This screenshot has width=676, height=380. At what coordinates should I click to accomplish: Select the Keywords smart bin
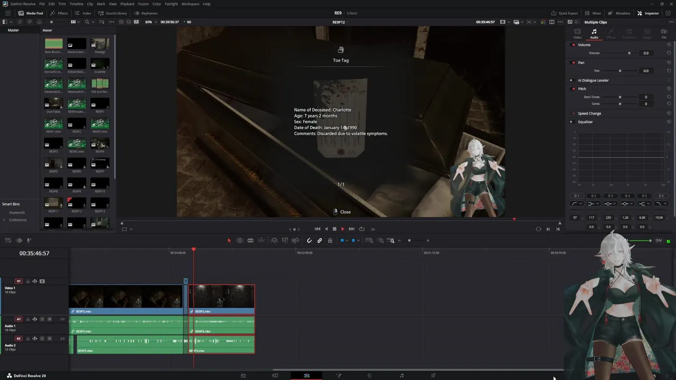coord(17,213)
